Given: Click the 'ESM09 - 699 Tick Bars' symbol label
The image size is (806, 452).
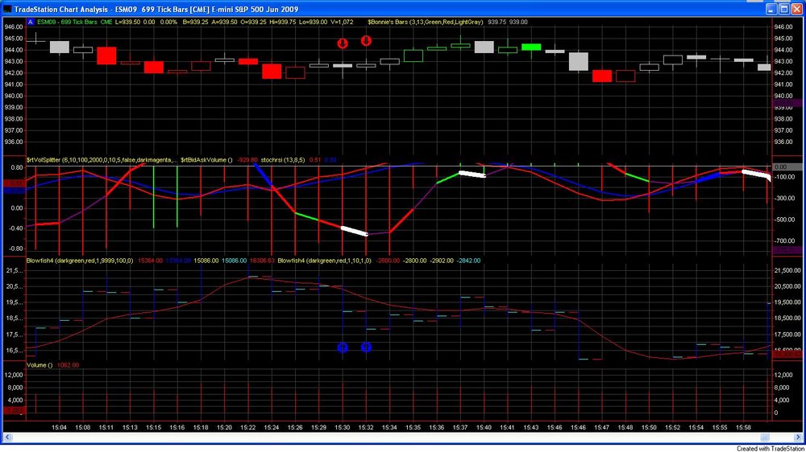Looking at the screenshot, I should (x=67, y=22).
